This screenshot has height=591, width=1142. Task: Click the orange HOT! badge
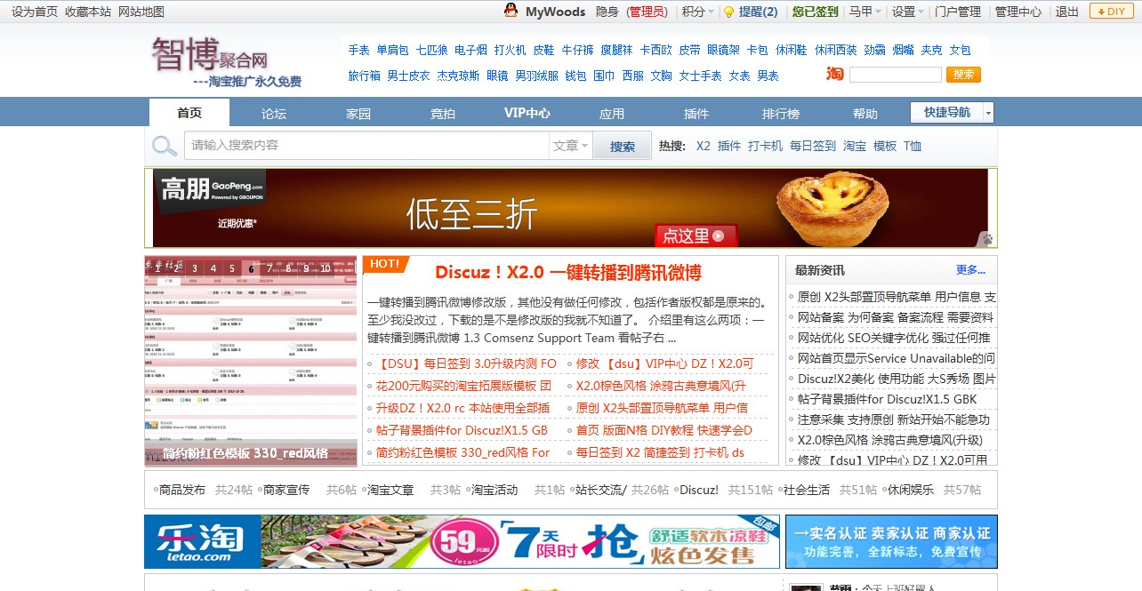385,264
